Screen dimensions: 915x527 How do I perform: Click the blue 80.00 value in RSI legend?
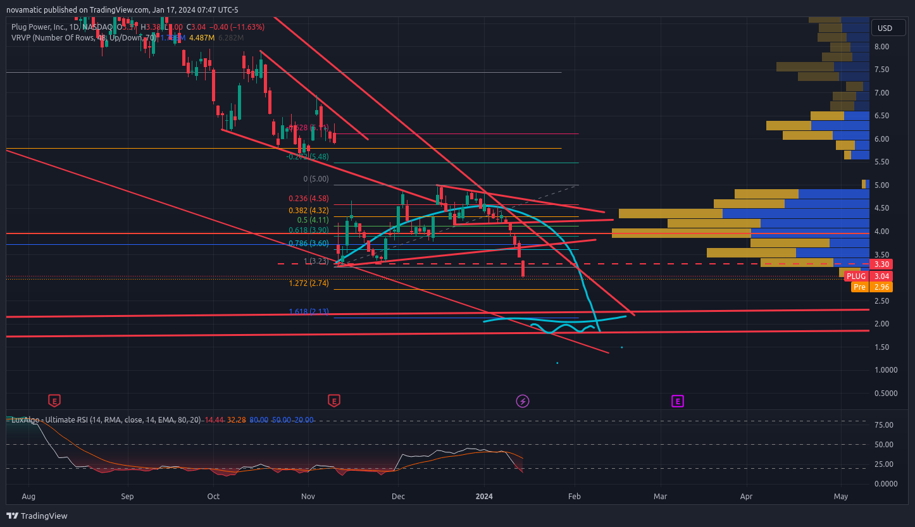click(x=259, y=419)
